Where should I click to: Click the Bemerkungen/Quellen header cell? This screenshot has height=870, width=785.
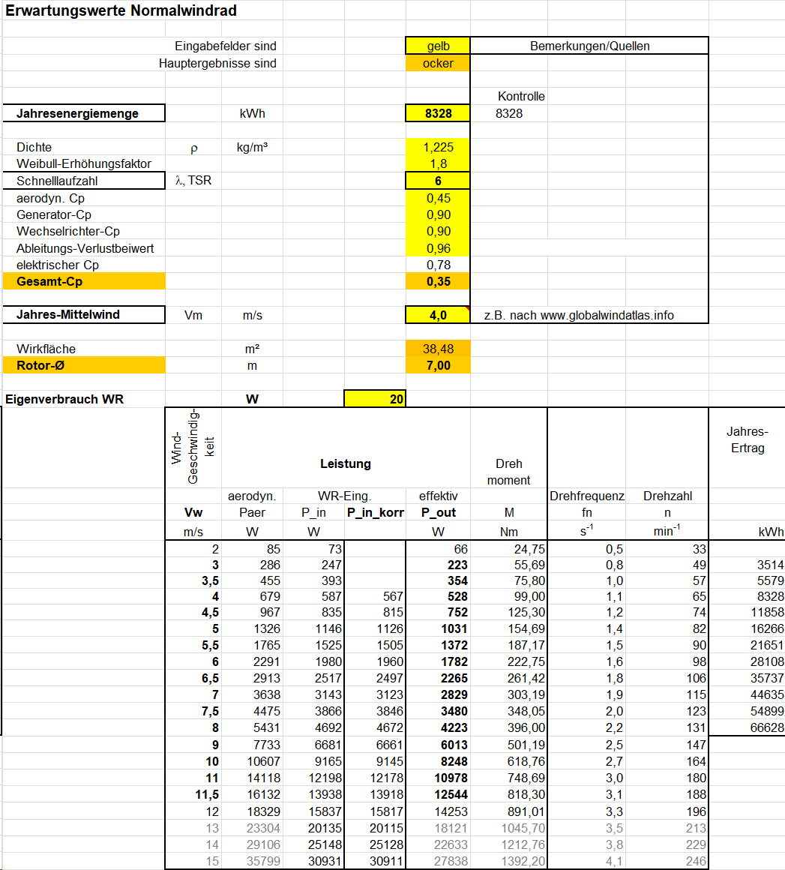(x=589, y=46)
